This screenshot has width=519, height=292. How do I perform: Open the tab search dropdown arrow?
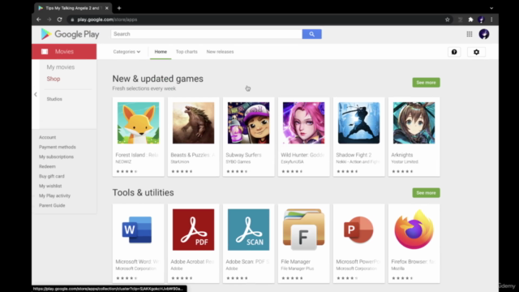point(491,8)
